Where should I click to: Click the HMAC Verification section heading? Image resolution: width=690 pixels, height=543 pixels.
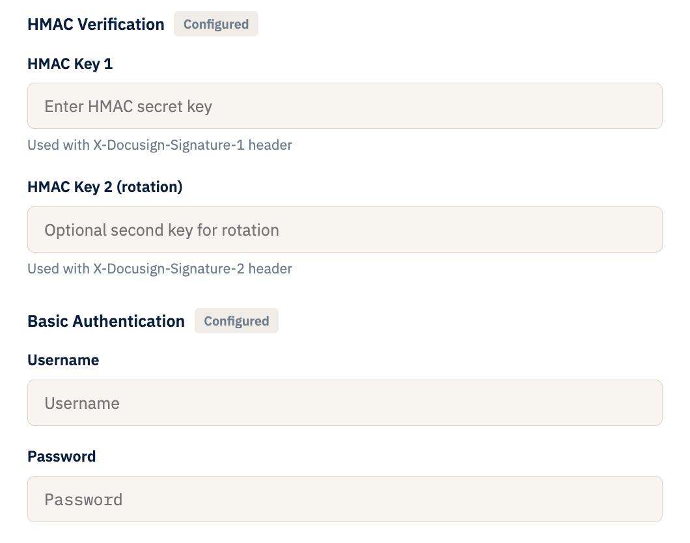[95, 24]
